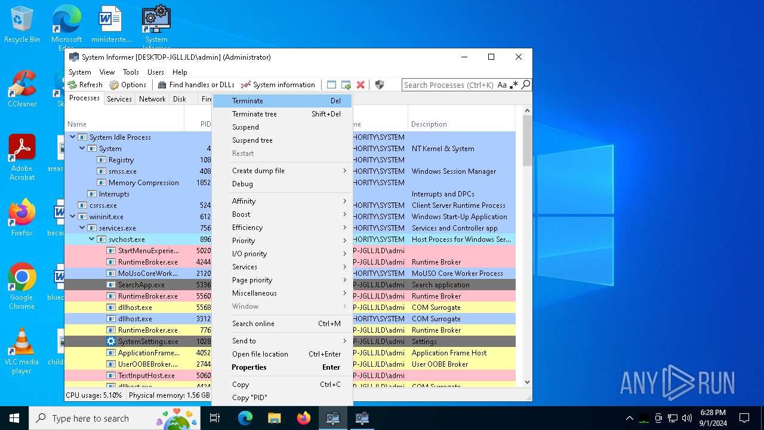764x430 pixels.
Task: Expand the Page priority submenu
Action: coord(282,280)
